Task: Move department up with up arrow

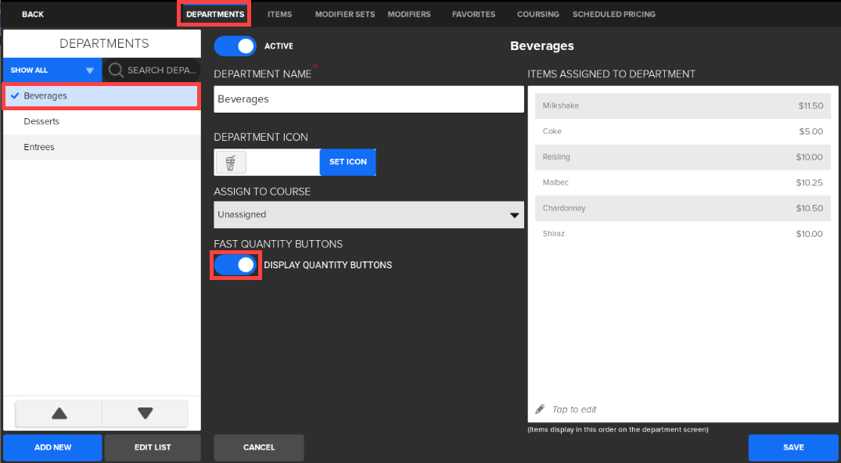Action: tap(59, 414)
